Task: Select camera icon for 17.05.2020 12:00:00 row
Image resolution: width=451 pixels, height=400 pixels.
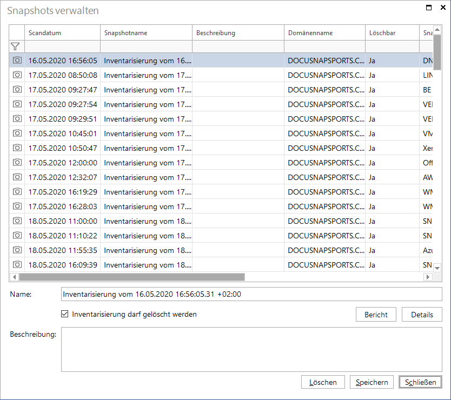Action: coord(17,163)
